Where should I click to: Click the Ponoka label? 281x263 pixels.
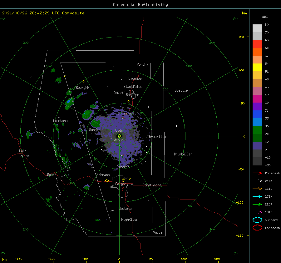142,64
